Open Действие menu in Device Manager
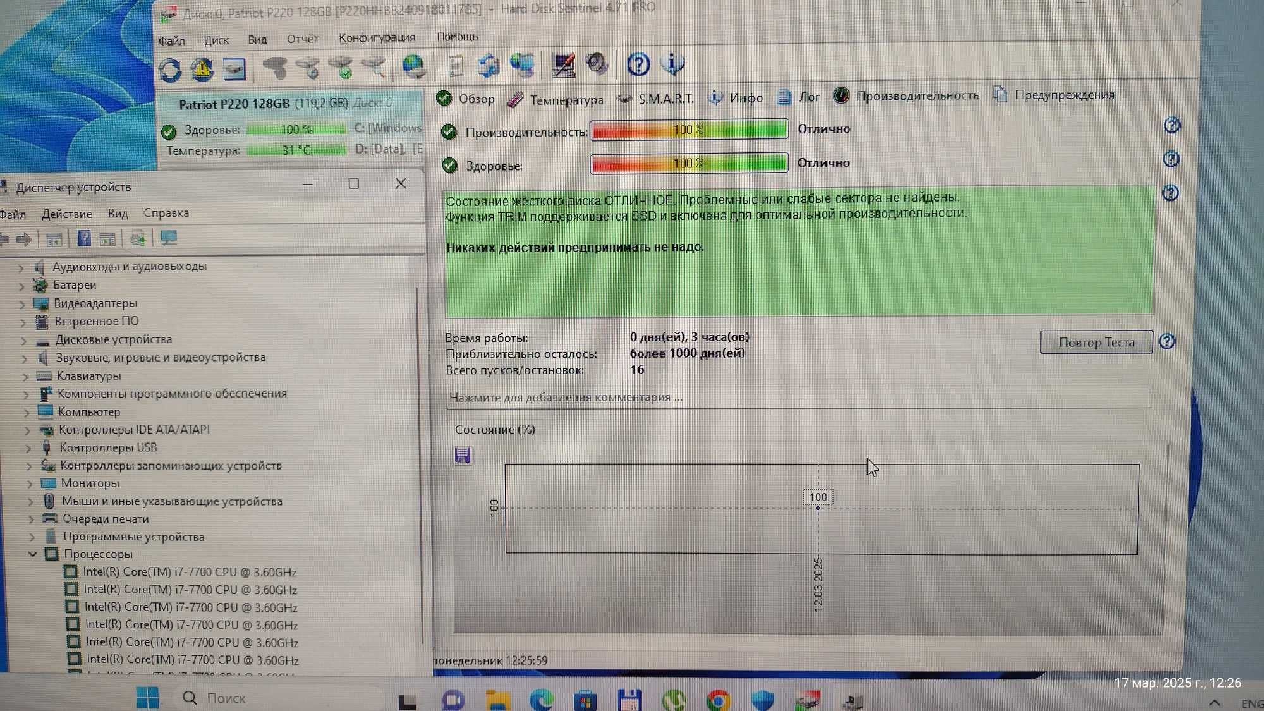Screen dimensions: 1264x711 [67, 214]
